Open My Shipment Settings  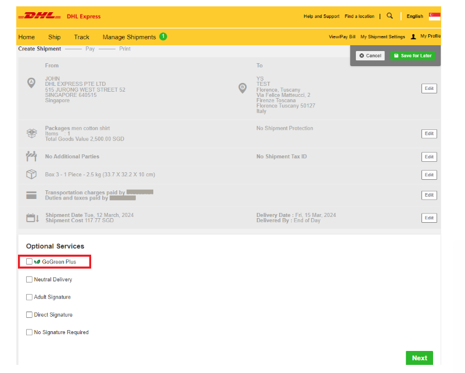point(383,37)
